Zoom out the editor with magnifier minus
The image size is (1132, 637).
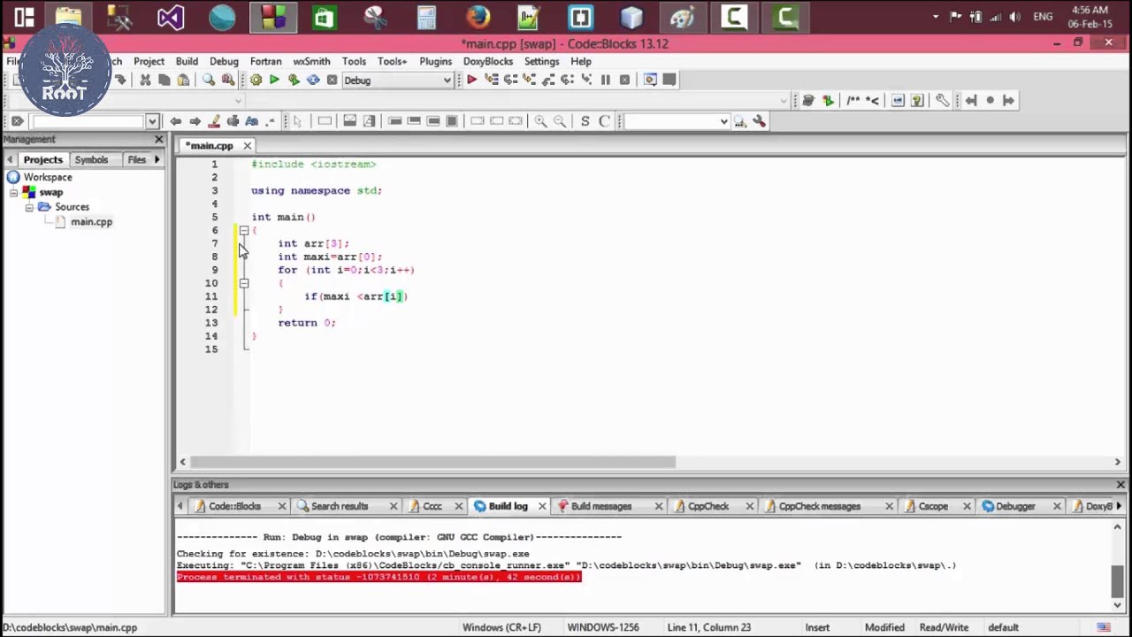(x=560, y=121)
